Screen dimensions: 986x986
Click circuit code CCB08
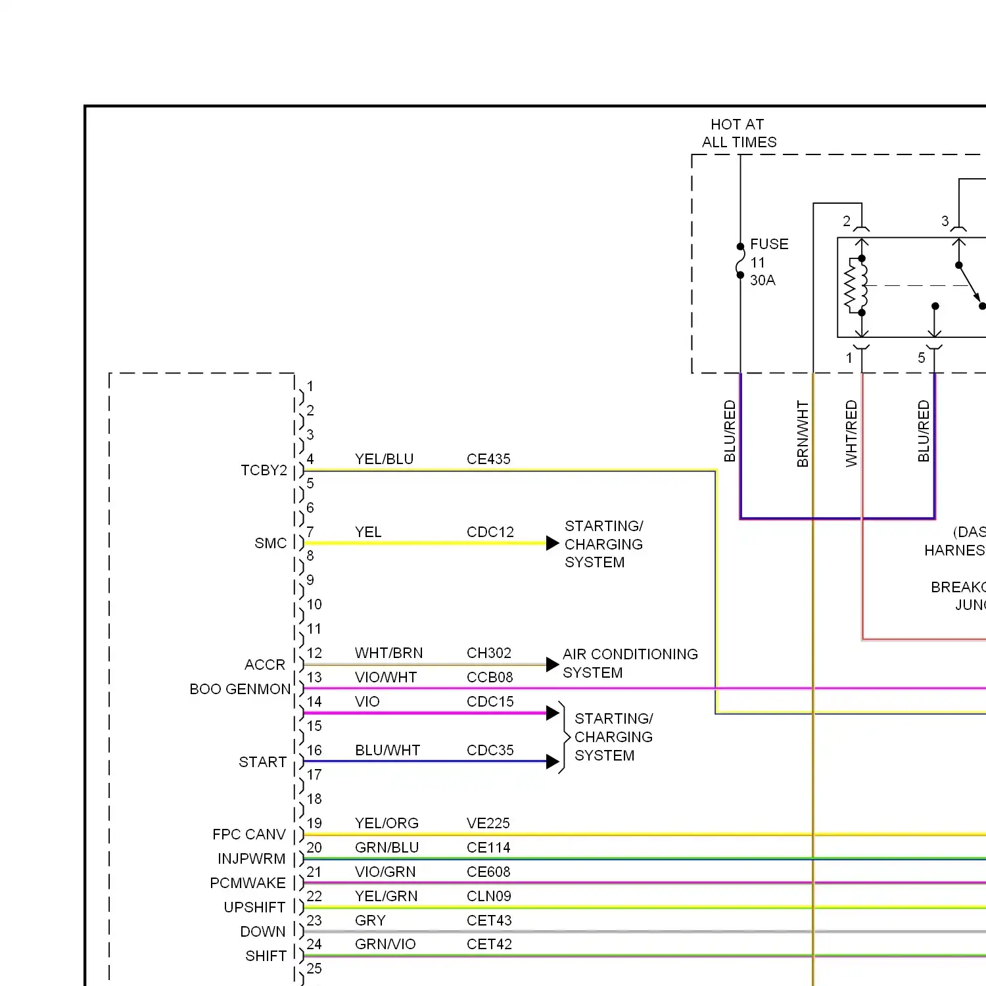click(x=490, y=678)
